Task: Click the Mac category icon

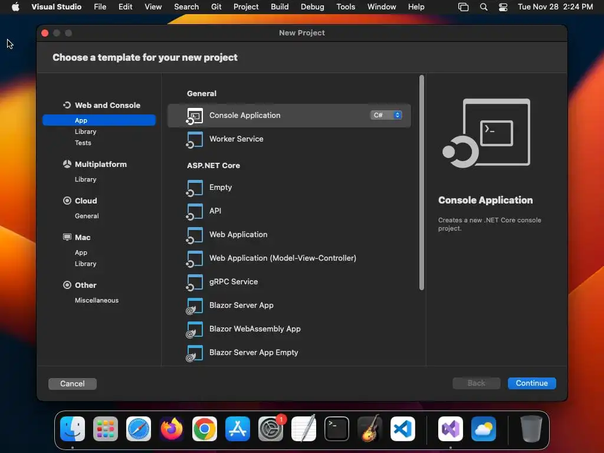Action: 67,237
